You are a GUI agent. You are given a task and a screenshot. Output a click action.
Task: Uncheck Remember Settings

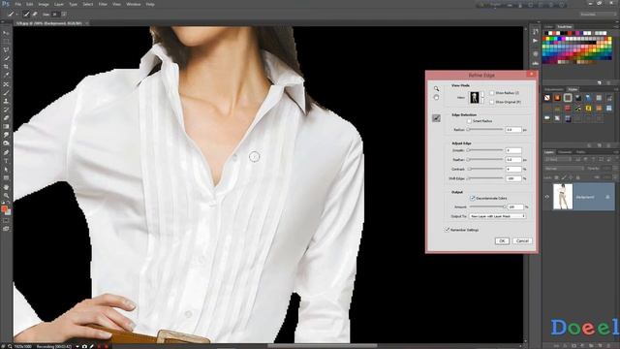(x=448, y=230)
